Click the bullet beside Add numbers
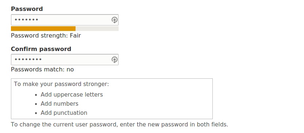Viewport: 304px width, 133px height. click(x=36, y=104)
